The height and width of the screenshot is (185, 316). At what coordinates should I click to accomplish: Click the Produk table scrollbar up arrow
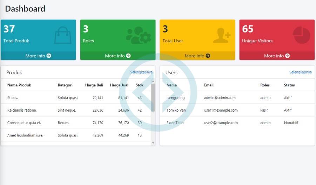click(153, 81)
